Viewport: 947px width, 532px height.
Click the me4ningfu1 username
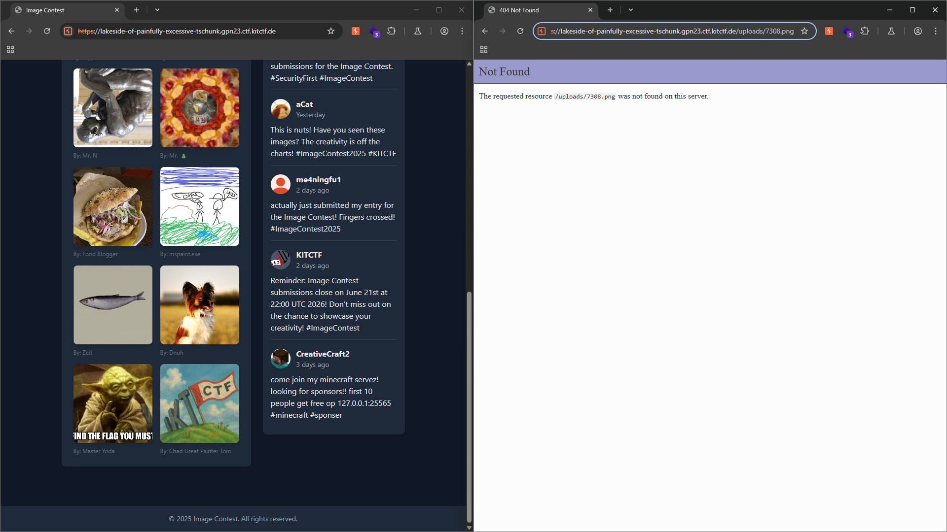point(319,180)
